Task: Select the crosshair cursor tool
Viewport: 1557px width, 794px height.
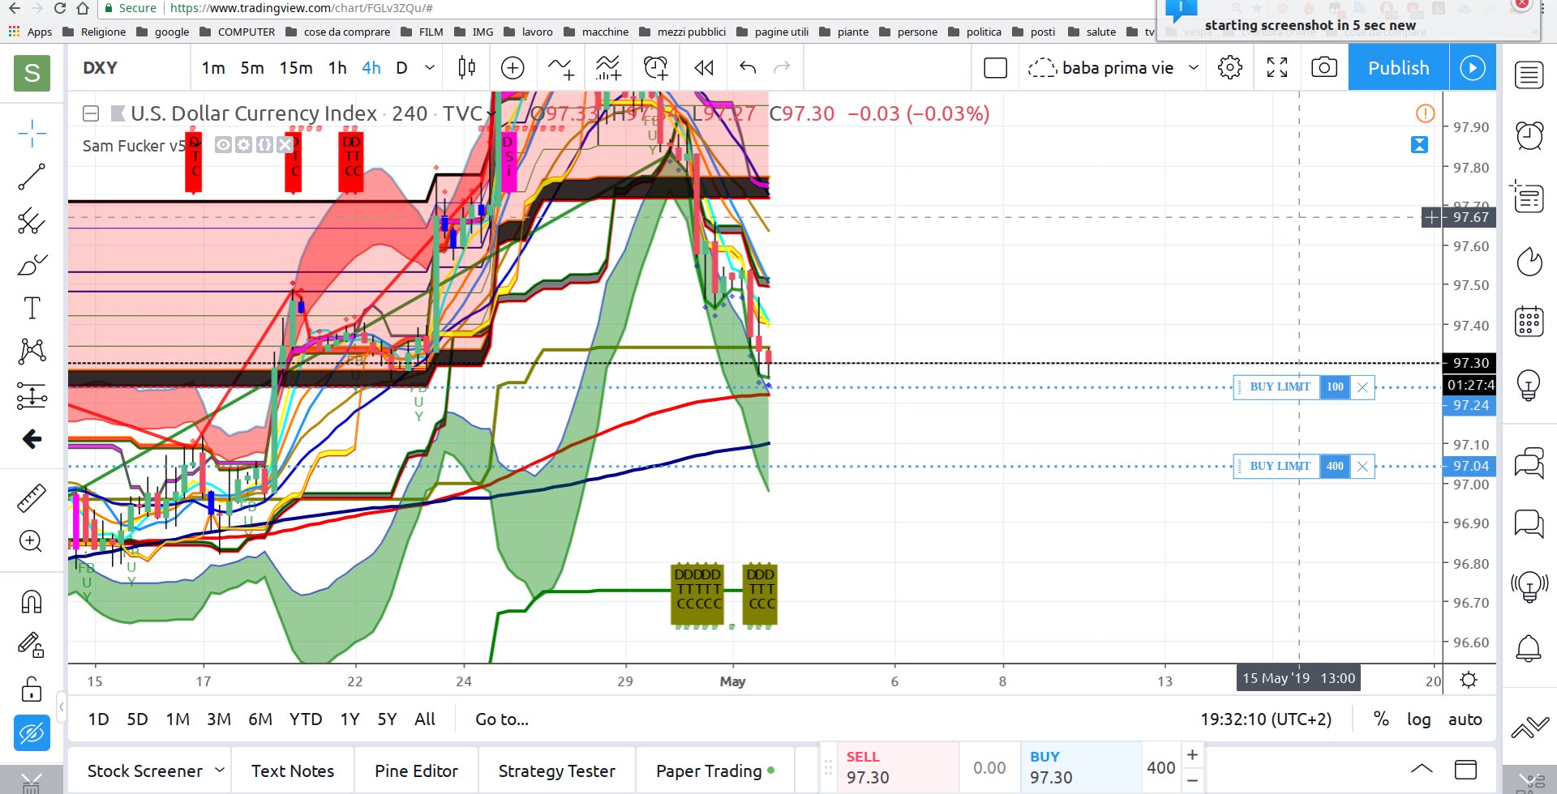Action: (x=32, y=133)
